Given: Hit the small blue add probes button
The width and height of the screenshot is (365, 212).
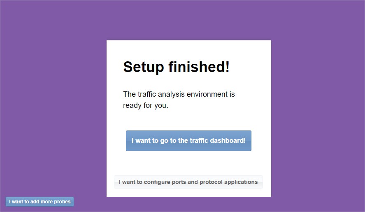Looking at the screenshot, I should [40, 202].
